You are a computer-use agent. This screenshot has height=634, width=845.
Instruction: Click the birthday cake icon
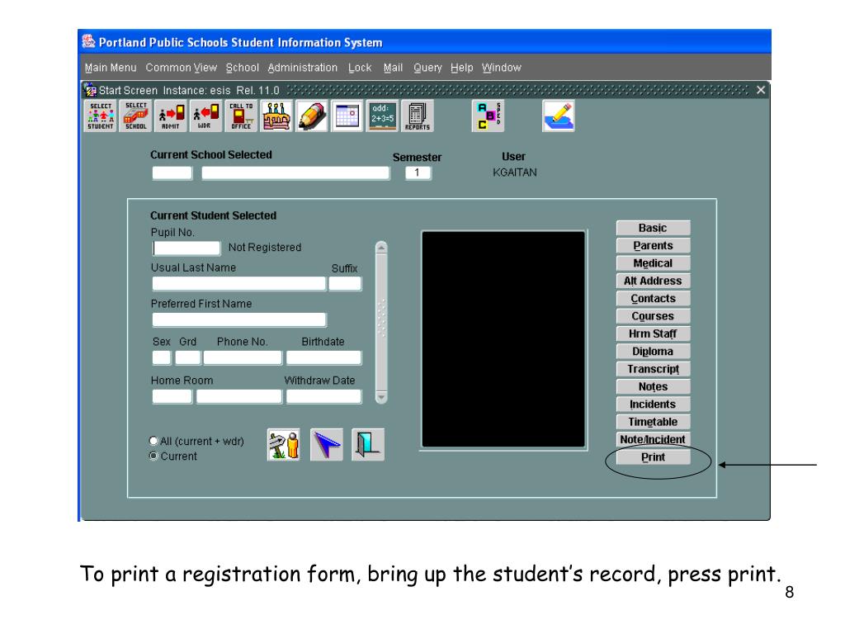click(276, 116)
